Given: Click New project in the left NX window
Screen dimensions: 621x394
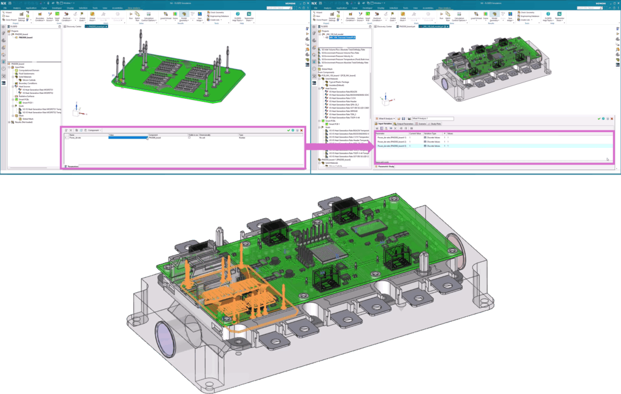Looking at the screenshot, I should (x=6, y=16).
